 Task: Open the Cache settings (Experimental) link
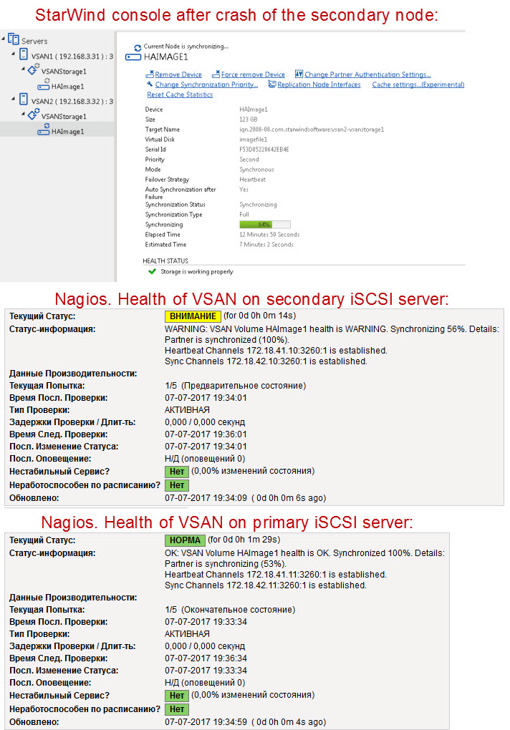point(418,84)
